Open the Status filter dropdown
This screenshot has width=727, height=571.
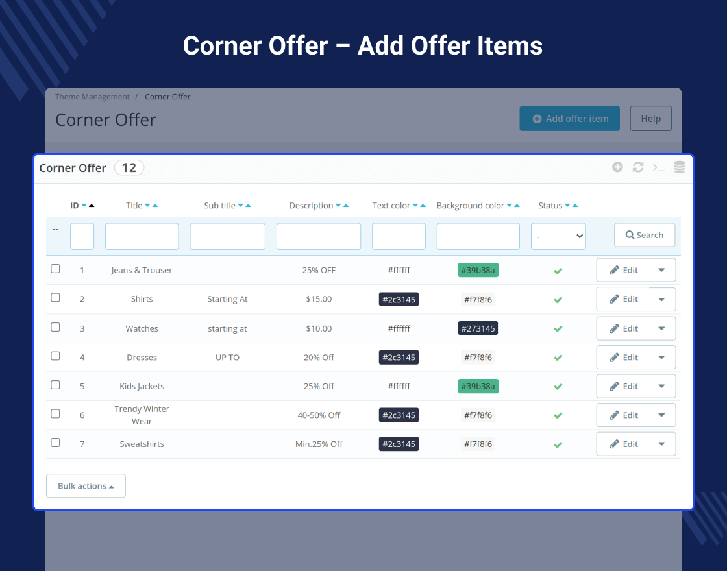pos(558,236)
